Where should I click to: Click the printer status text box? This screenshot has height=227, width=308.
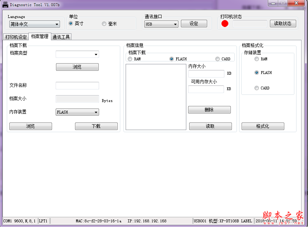pyautogui.click(x=250, y=24)
